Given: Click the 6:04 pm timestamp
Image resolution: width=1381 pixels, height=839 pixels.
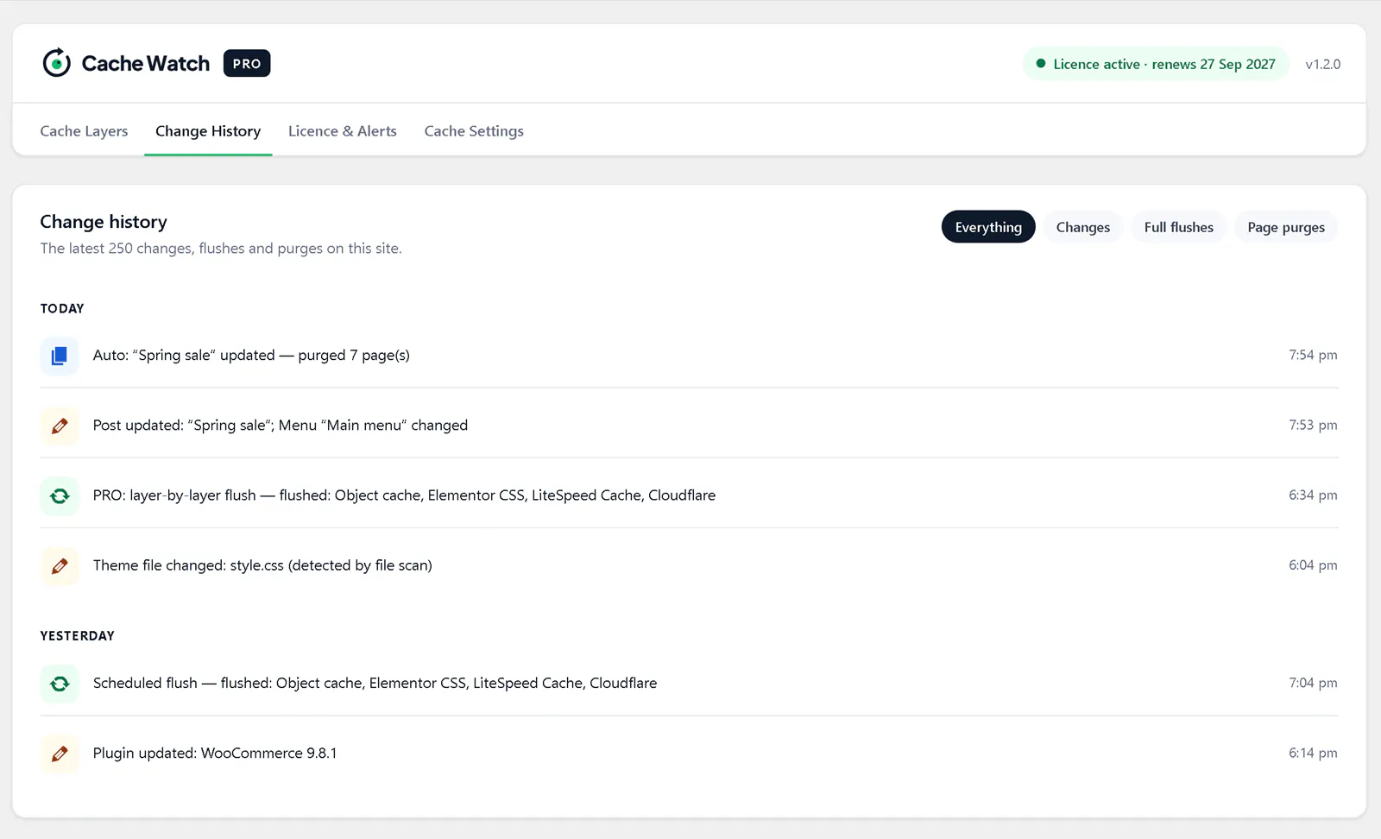Looking at the screenshot, I should click(x=1313, y=565).
